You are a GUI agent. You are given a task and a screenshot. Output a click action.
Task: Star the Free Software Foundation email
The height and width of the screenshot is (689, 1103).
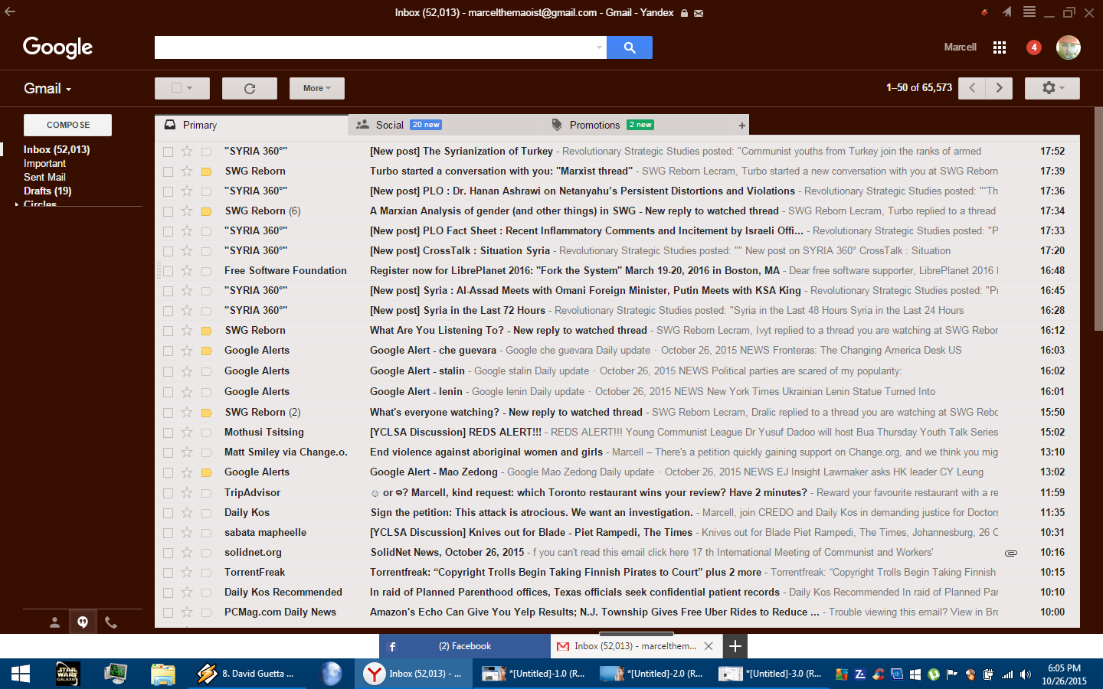[187, 271]
